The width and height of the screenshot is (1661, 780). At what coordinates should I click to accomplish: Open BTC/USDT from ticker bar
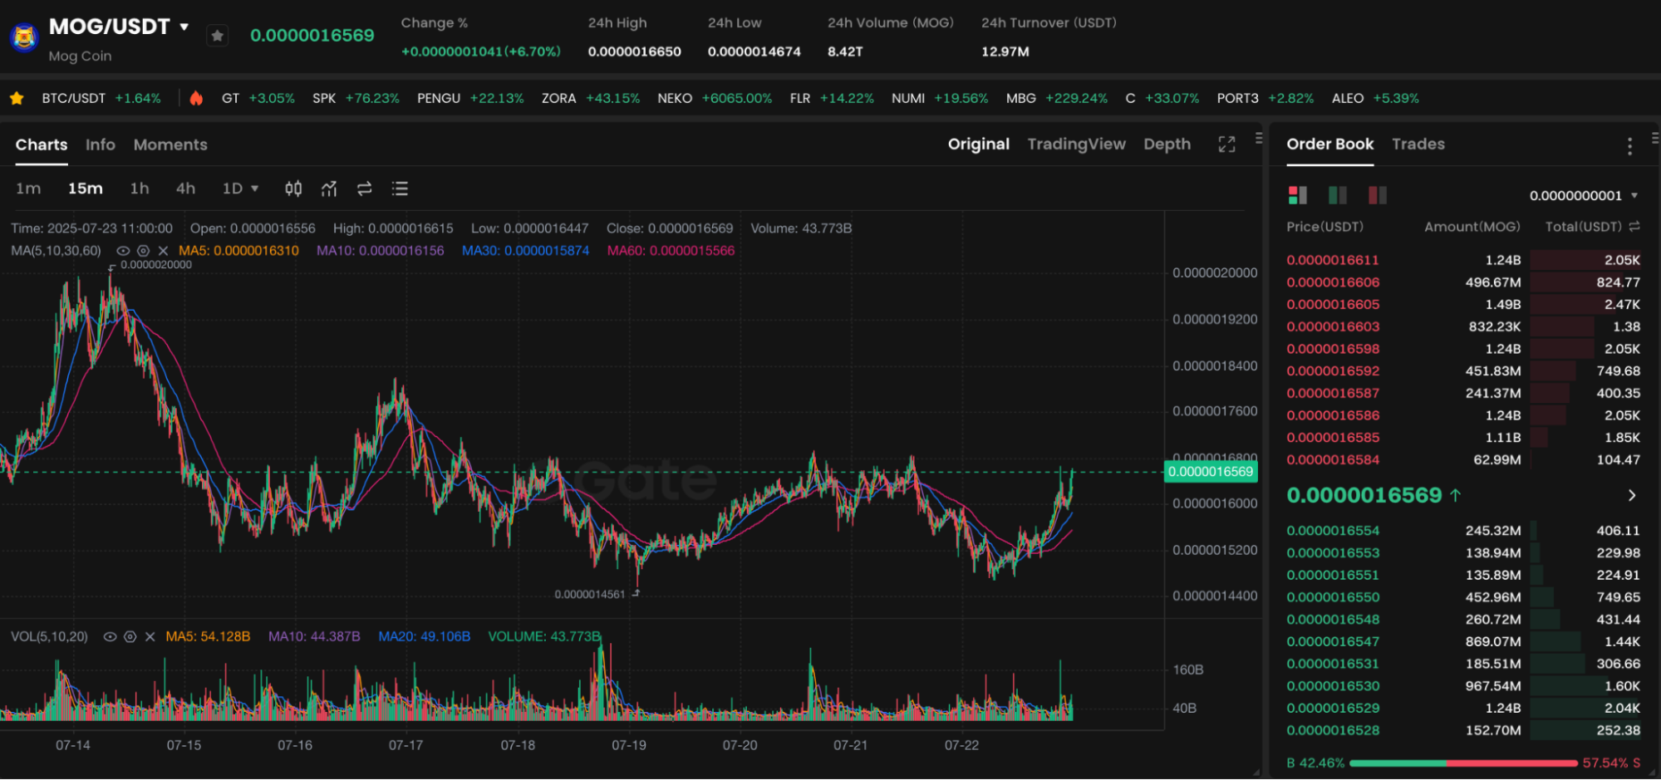coord(101,98)
